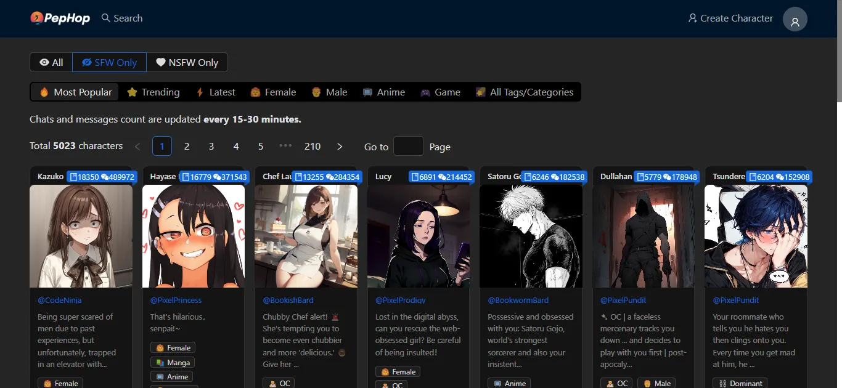Click the ellipsis in the pagination

[285, 147]
